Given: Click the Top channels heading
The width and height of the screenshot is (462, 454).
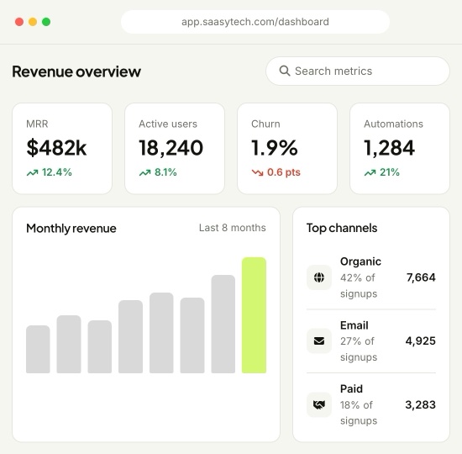Looking at the screenshot, I should (342, 228).
